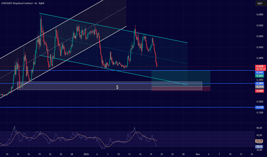The image size is (267, 157).
Task: Click the 0,2849 blue level label
Action: click(x=260, y=84)
